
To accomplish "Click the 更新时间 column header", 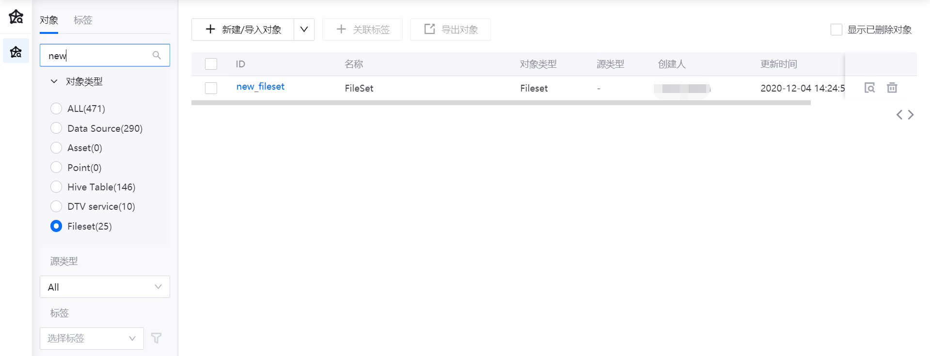I will coord(778,64).
